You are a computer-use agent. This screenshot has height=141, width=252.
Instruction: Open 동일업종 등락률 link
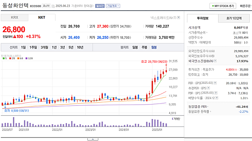pyautogui.click(x=200, y=112)
